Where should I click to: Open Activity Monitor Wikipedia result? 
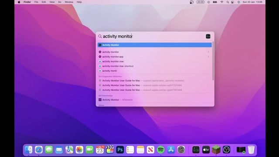tap(155, 100)
